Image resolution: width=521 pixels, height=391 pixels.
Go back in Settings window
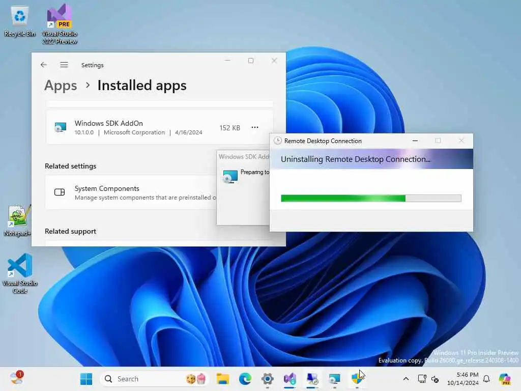pos(44,65)
